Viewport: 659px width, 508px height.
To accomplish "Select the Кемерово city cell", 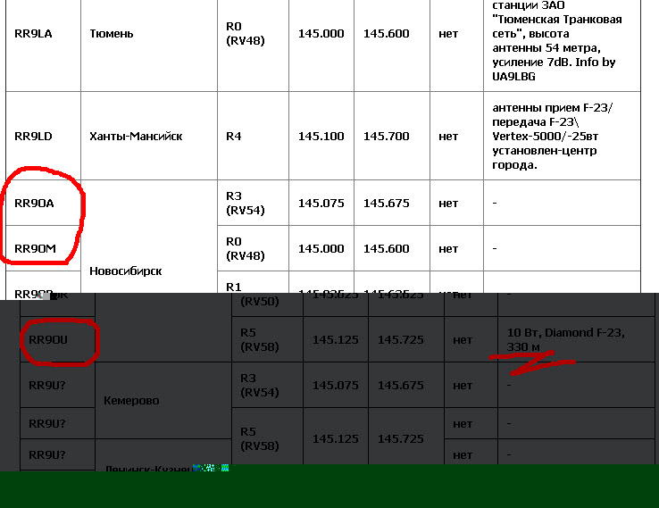I will click(131, 401).
